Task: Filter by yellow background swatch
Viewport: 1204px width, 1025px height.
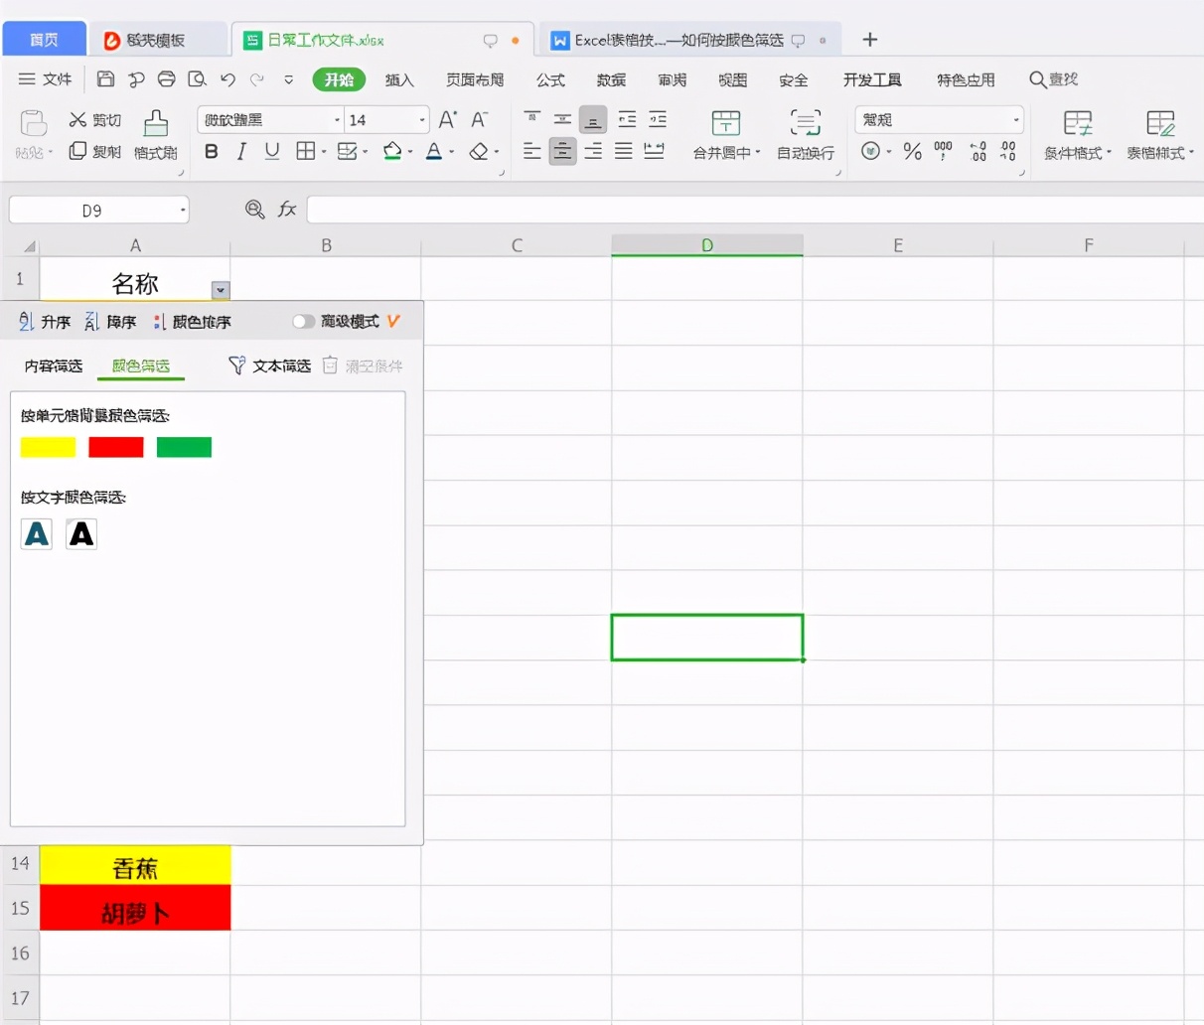Action: (x=48, y=447)
